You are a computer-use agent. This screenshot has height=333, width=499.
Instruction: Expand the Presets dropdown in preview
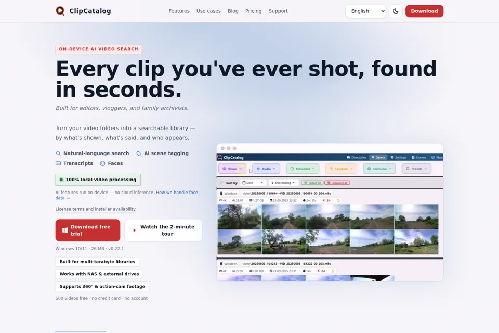pos(416,169)
